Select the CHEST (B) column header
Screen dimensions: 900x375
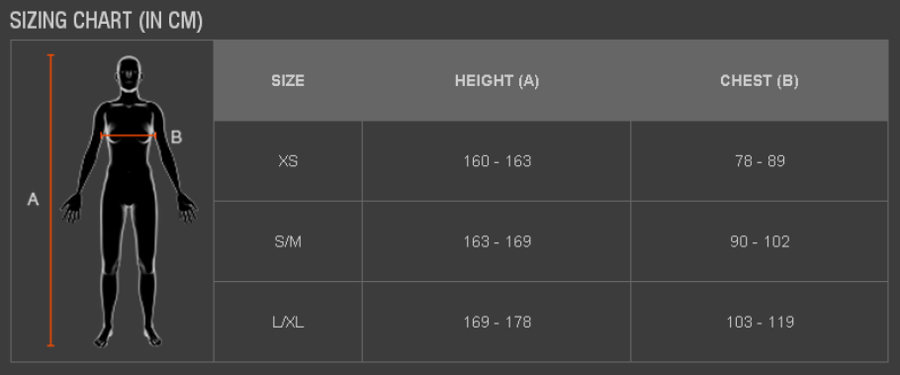[x=759, y=81]
